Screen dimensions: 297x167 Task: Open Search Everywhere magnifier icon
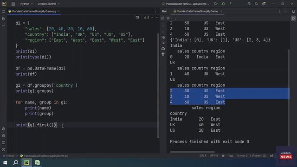[256, 4]
